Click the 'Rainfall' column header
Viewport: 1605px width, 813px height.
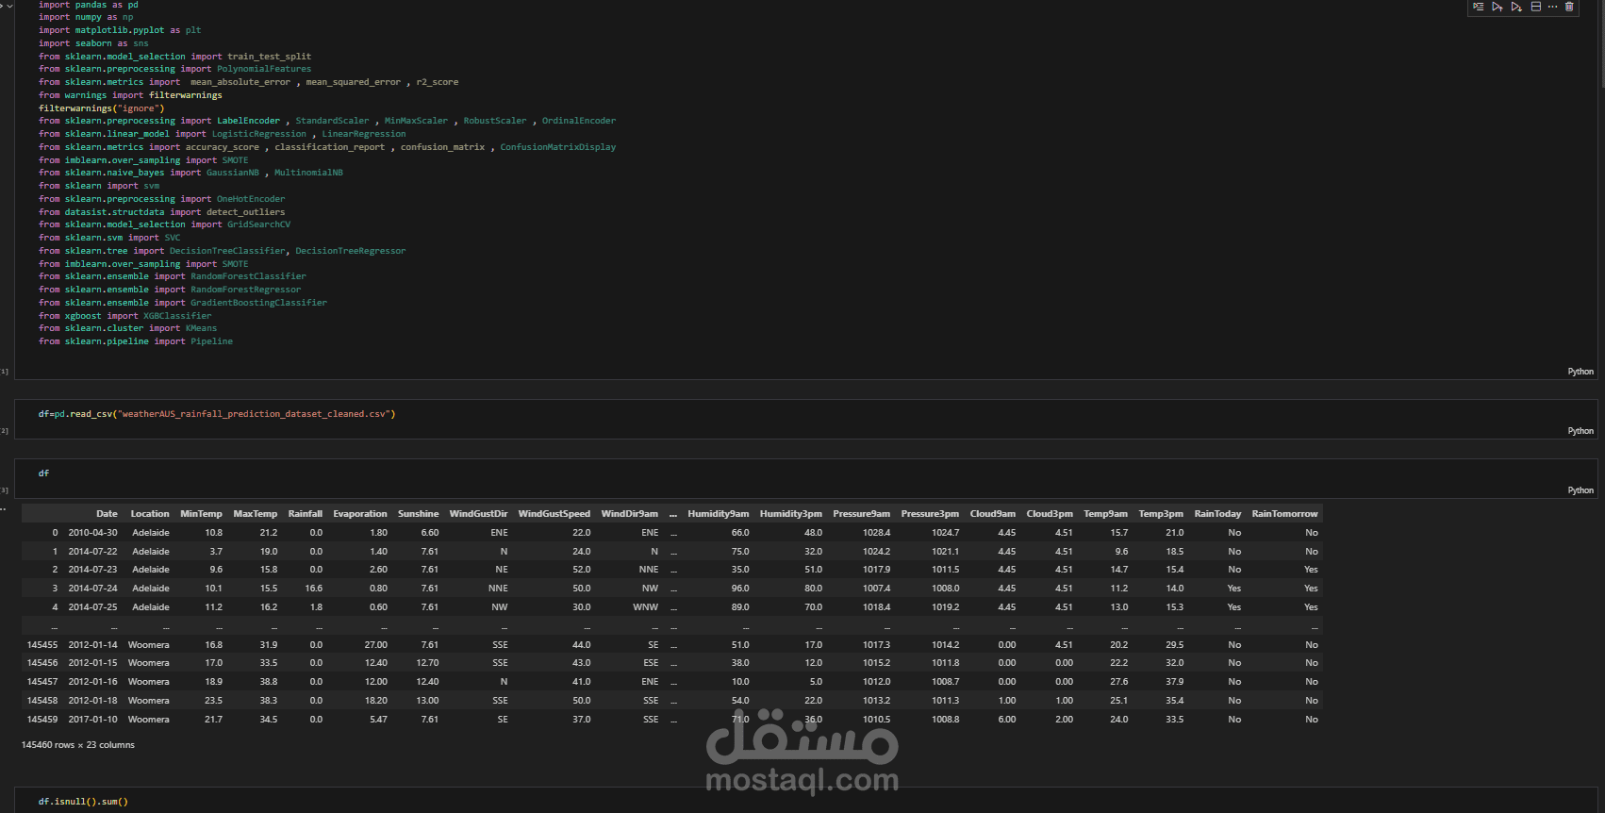tap(306, 514)
